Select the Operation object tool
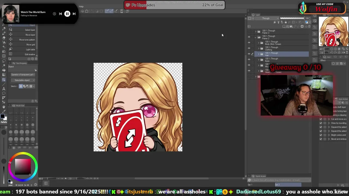This screenshot has width=349, height=196. click(4, 79)
